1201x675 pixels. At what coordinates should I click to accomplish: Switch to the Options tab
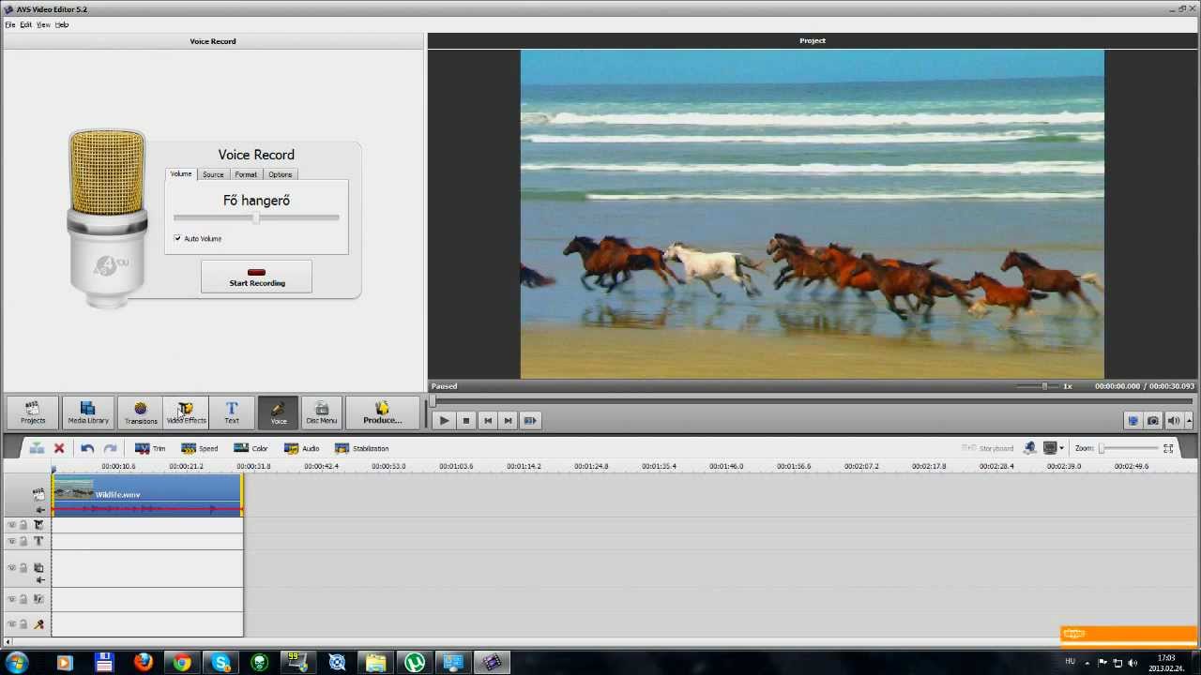280,174
